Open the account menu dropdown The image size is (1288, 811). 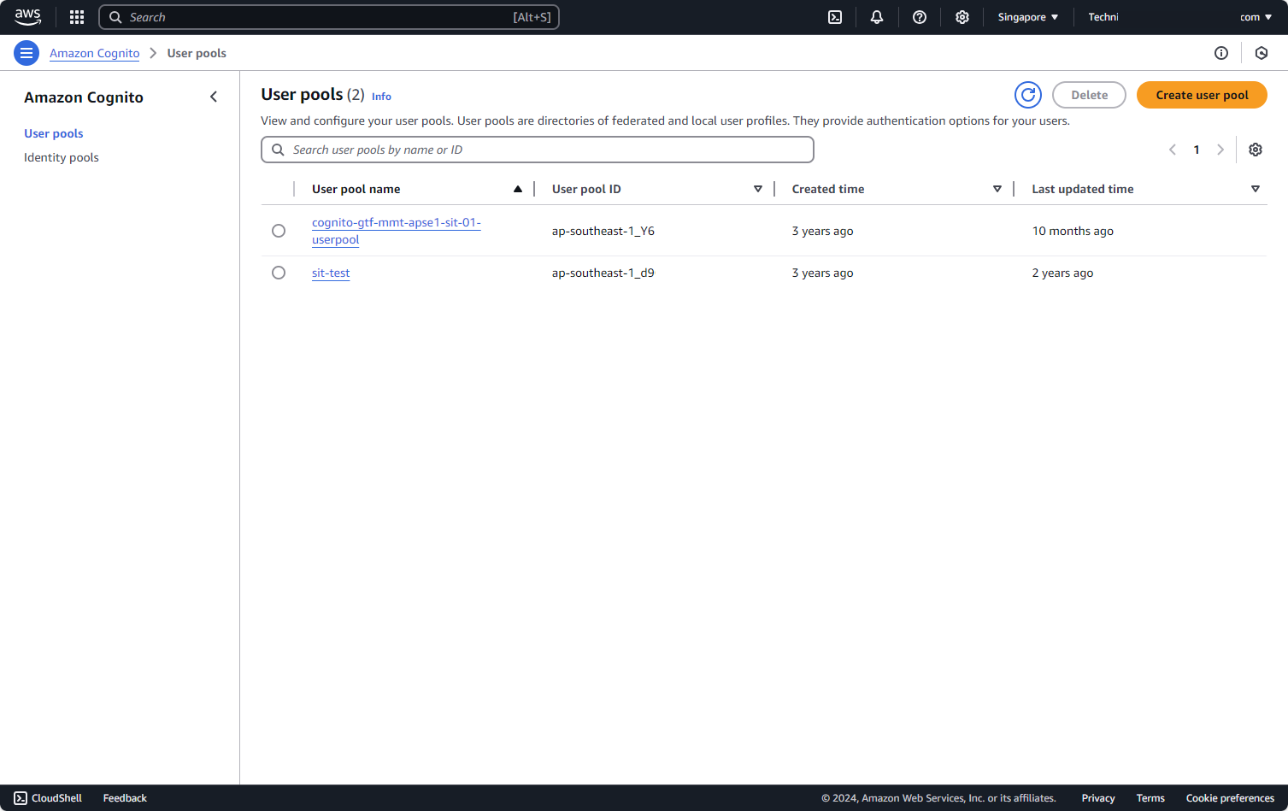(x=1256, y=17)
